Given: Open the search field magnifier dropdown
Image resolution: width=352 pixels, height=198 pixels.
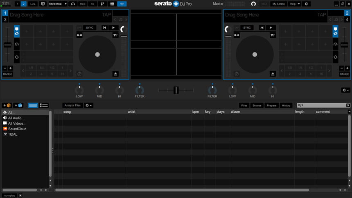Looking at the screenshot, I should click(x=300, y=105).
